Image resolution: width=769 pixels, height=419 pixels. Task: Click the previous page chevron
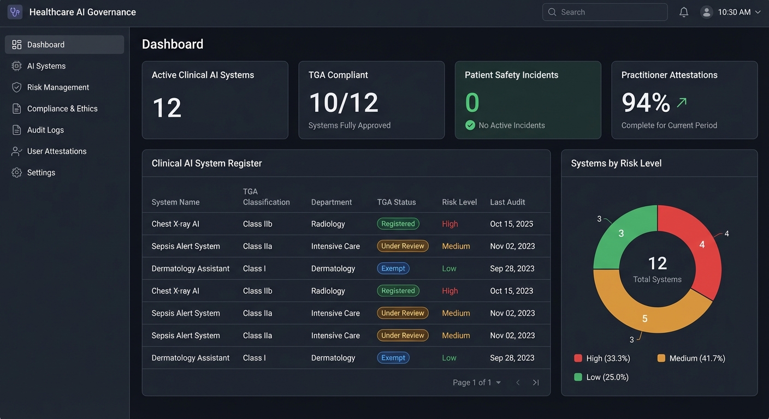point(518,382)
